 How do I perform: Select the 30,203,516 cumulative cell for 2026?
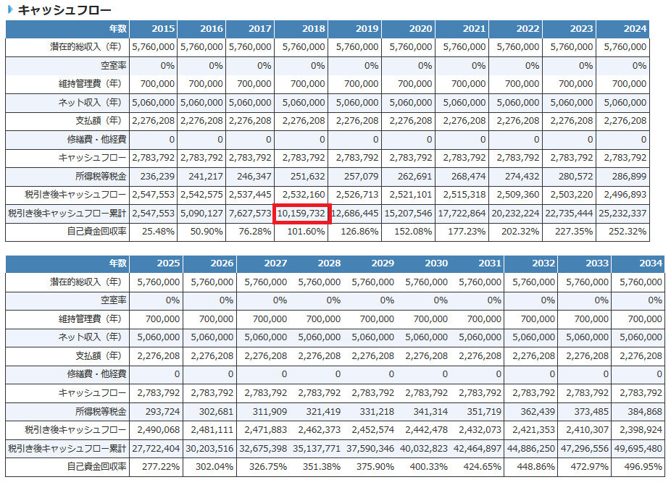[x=211, y=449]
